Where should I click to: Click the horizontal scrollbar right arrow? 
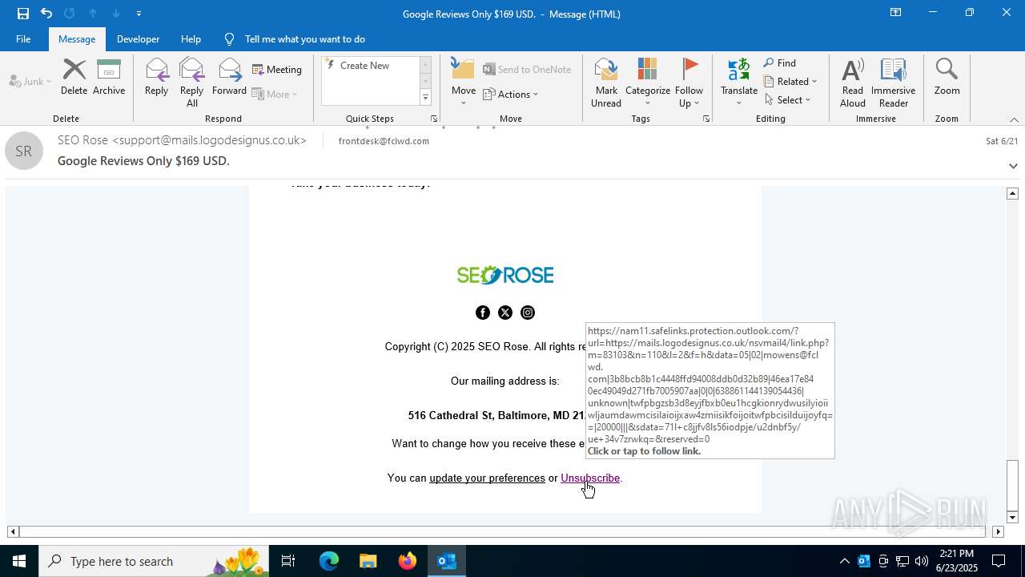point(998,531)
